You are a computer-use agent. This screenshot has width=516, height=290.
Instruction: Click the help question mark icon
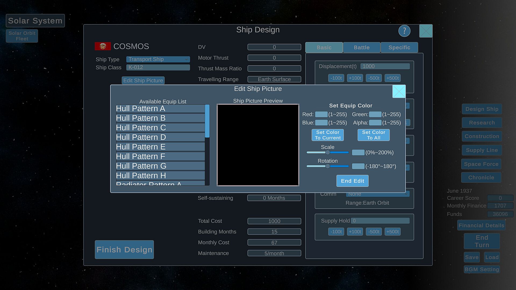(404, 31)
